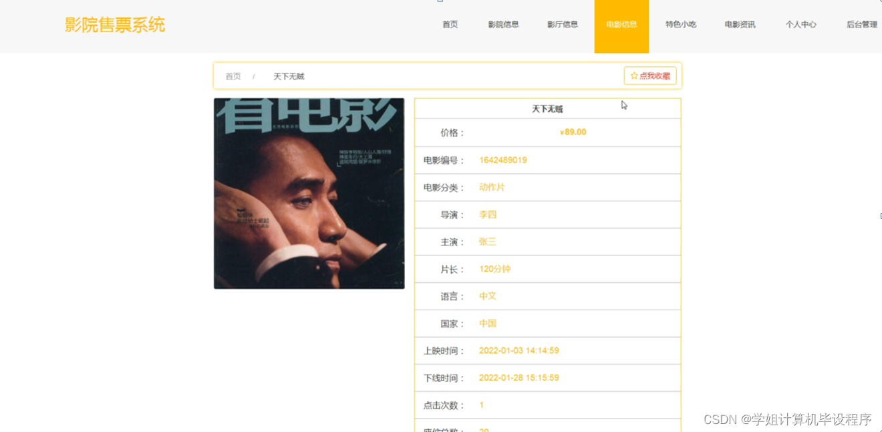Screen dimensions: 882x432
Task: Click the 国家 label
Action: [x=452, y=324]
